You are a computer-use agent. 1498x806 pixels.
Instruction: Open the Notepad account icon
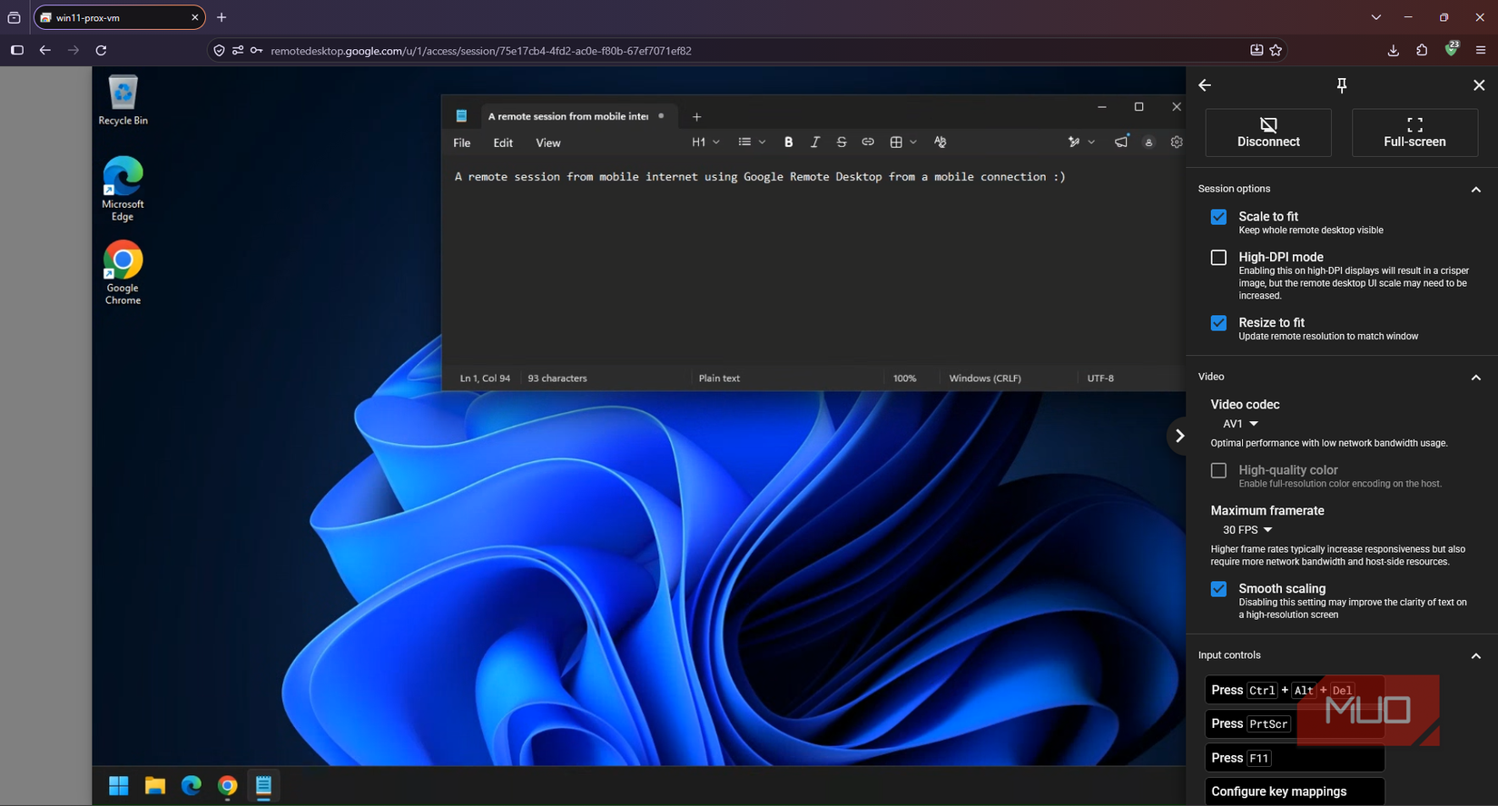[1148, 143]
